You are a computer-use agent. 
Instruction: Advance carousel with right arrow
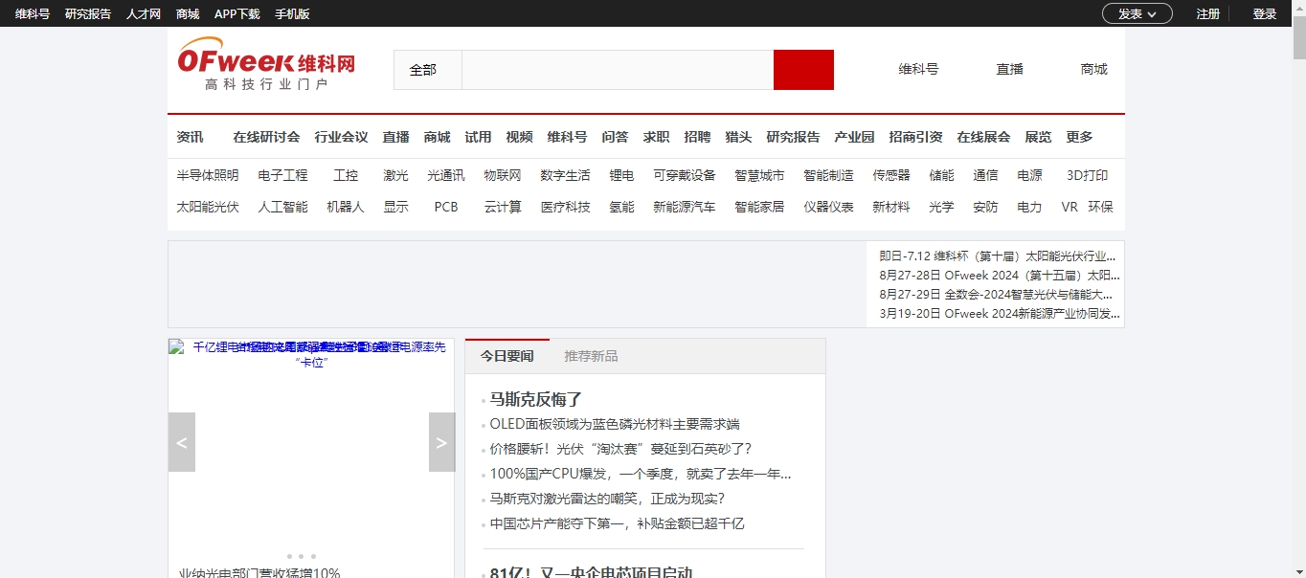[441, 442]
